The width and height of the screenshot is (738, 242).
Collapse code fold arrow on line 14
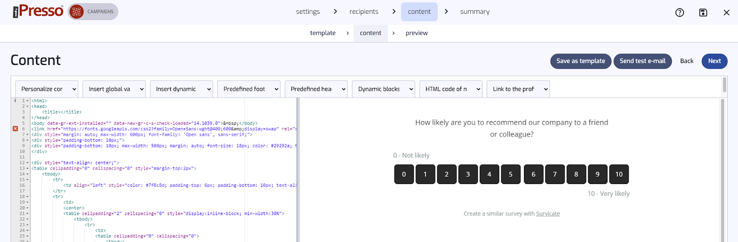[x=28, y=174]
